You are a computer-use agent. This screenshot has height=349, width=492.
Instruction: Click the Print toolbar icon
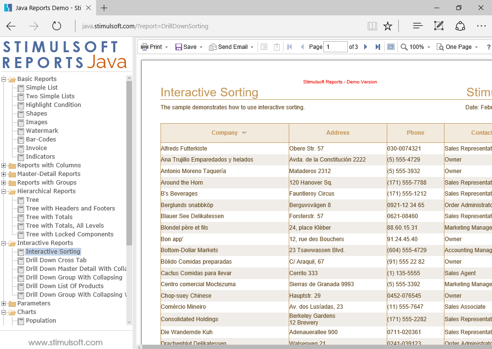[144, 47]
